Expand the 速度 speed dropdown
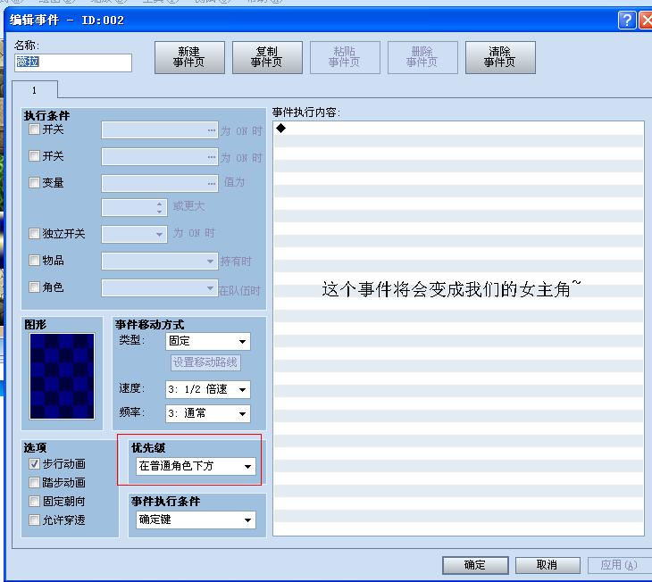This screenshot has width=652, height=582. [208, 389]
